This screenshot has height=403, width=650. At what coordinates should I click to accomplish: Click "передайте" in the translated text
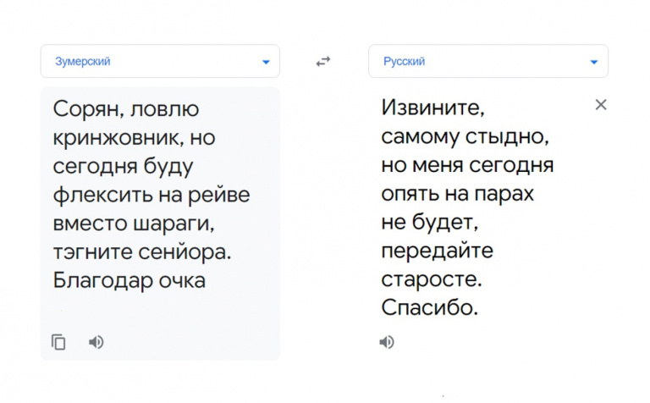pos(437,251)
